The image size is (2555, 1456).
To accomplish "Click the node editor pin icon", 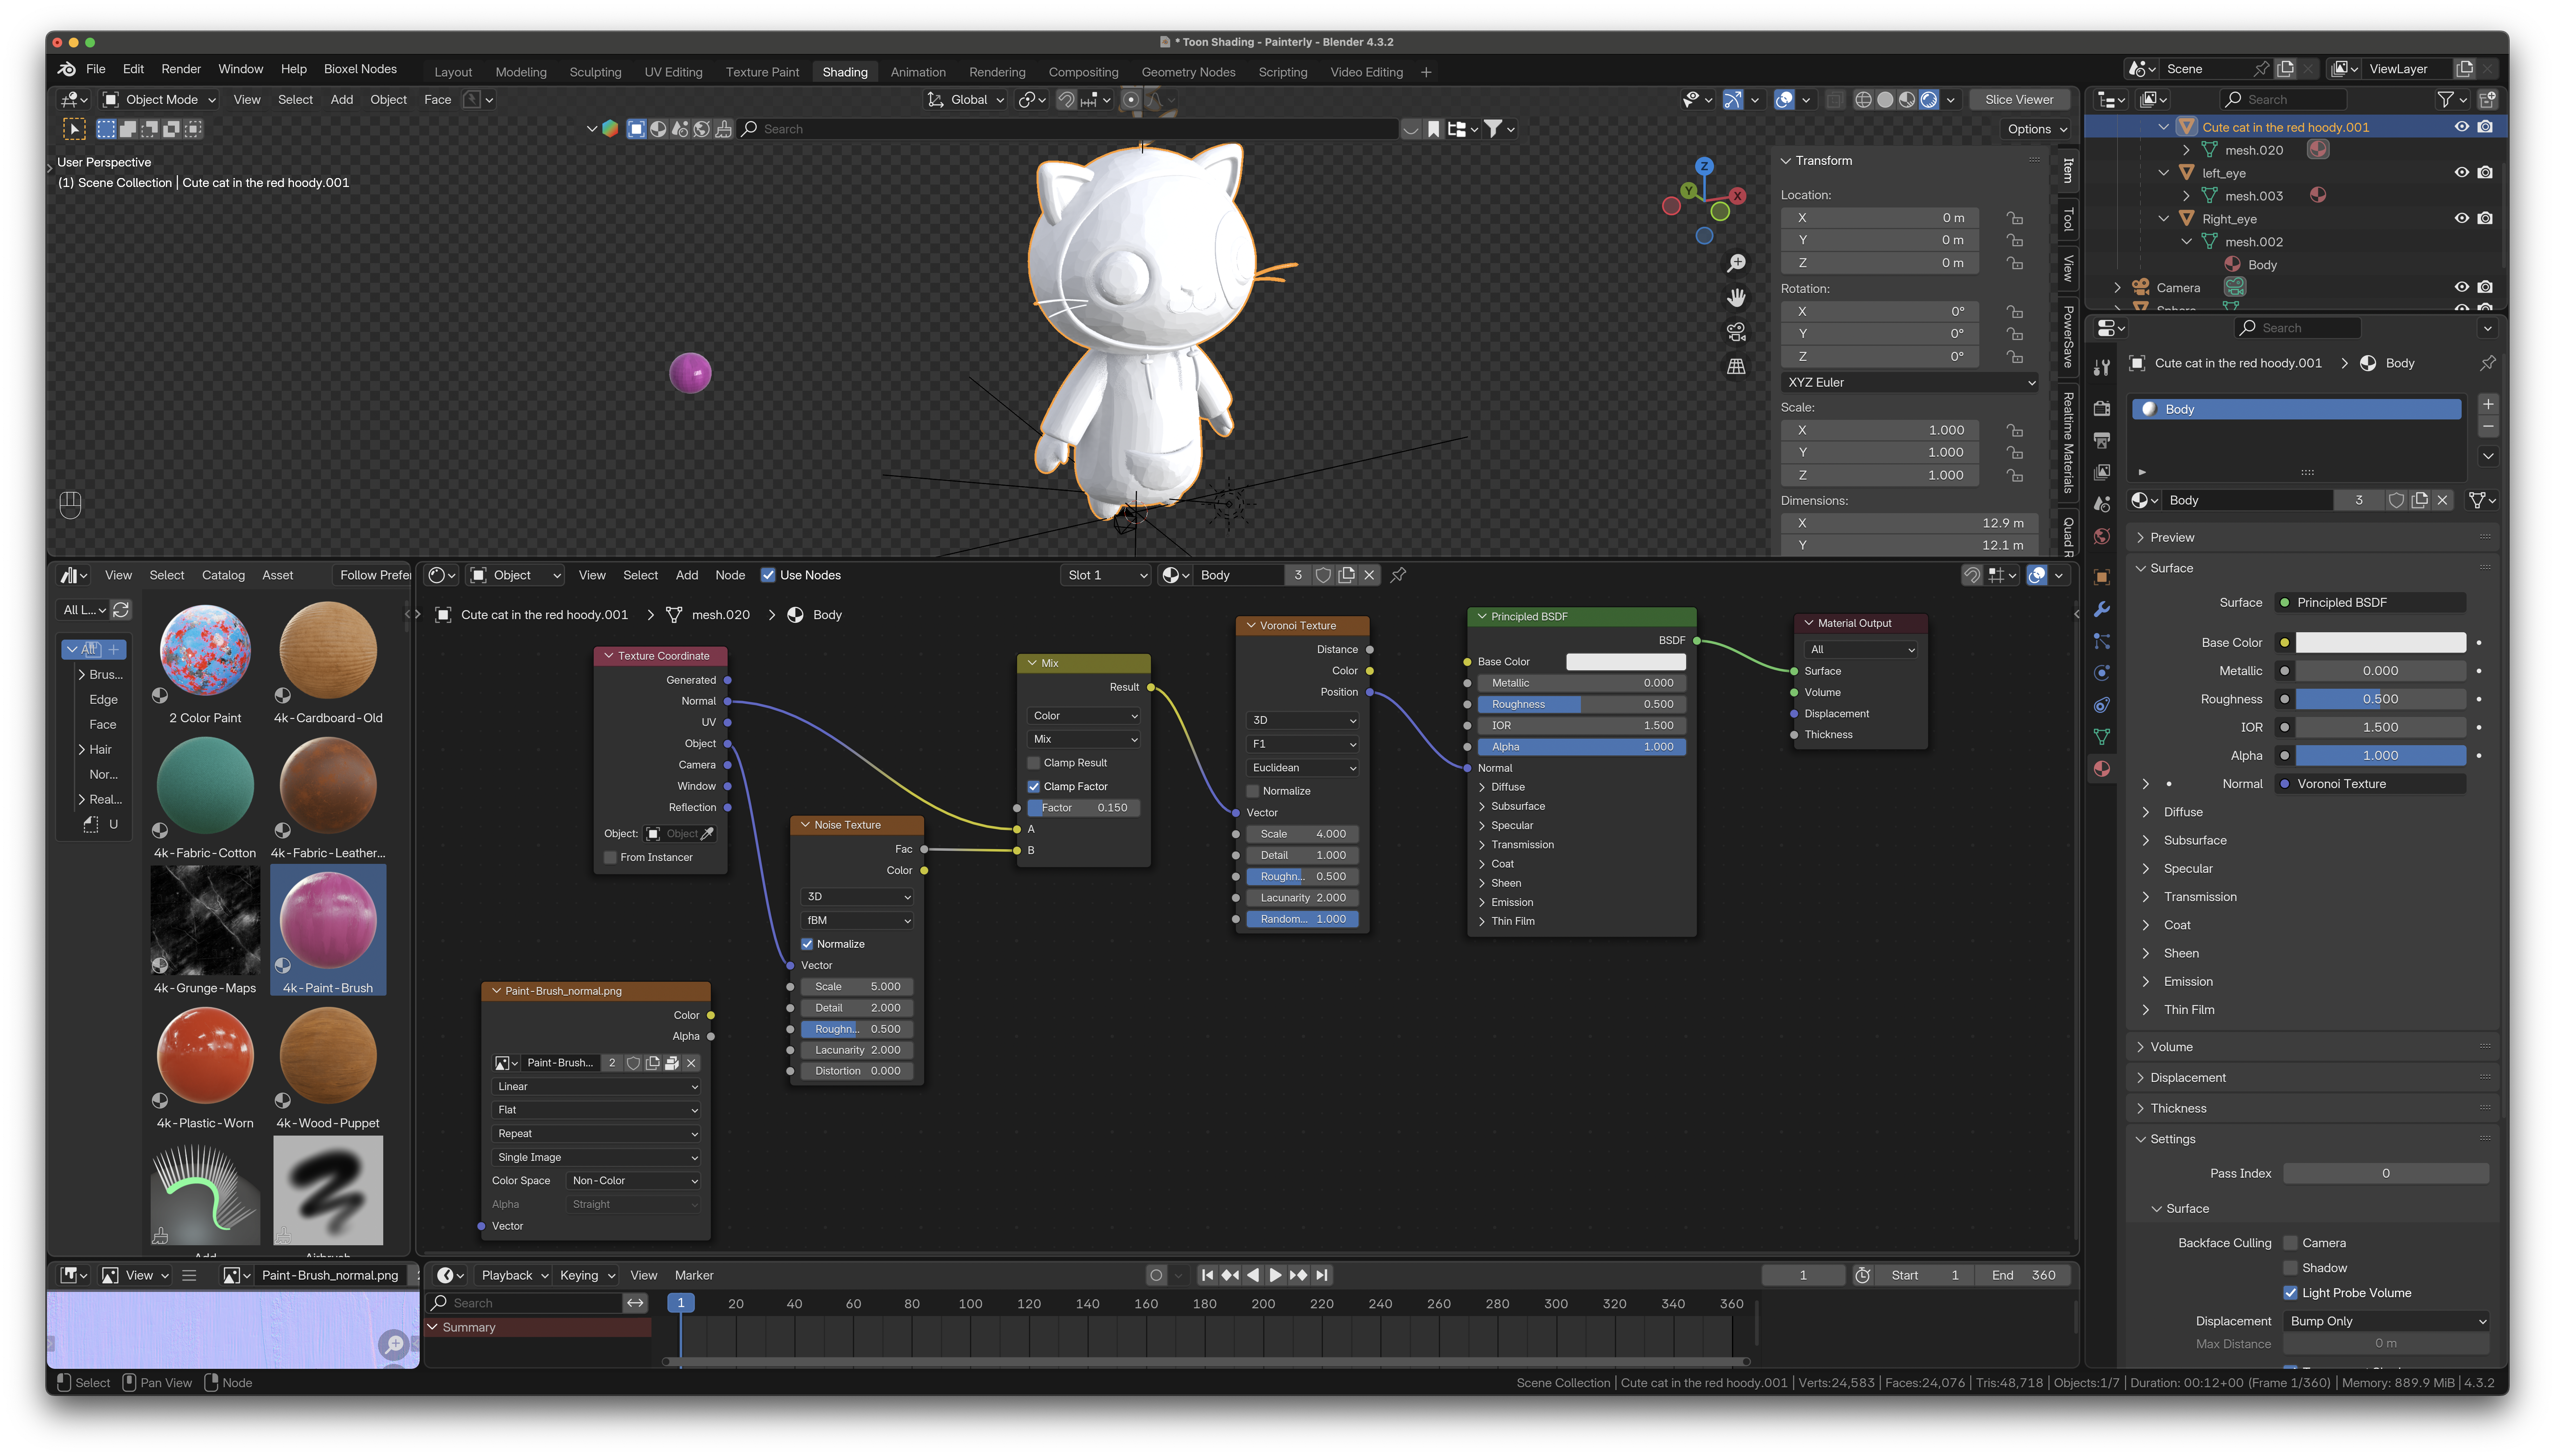I will [x=1399, y=575].
